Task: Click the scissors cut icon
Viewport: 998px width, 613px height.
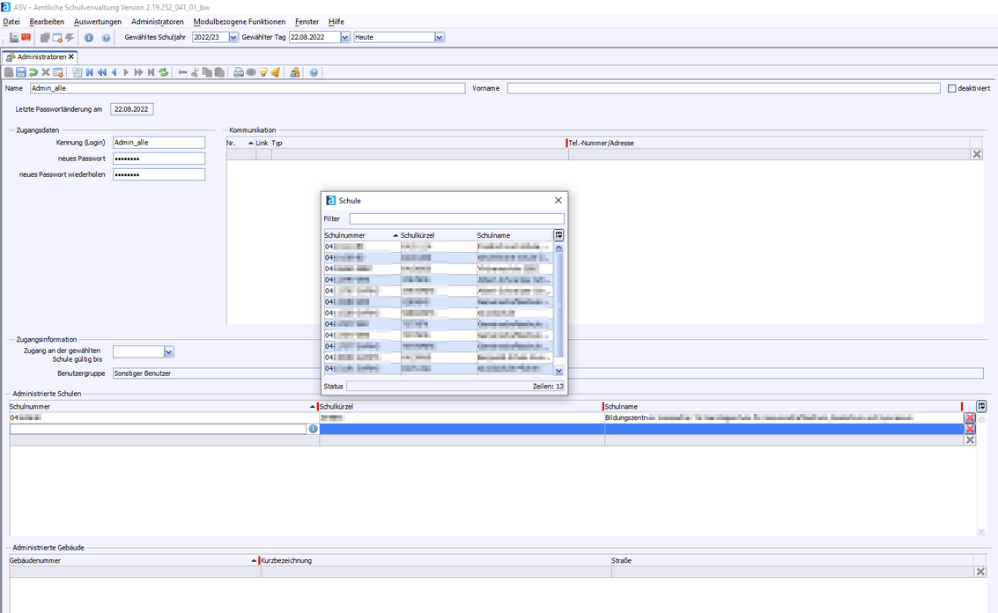Action: coord(195,72)
